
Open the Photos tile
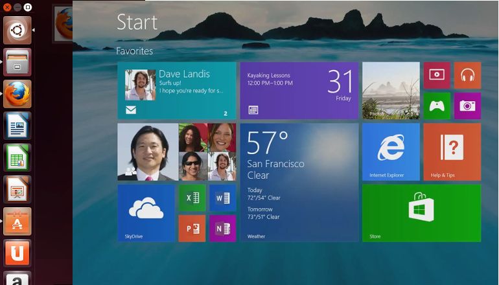(x=391, y=91)
